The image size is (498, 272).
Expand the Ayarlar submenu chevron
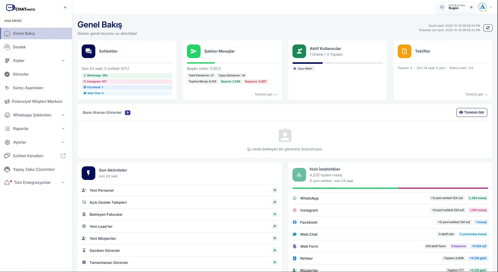[63, 142]
